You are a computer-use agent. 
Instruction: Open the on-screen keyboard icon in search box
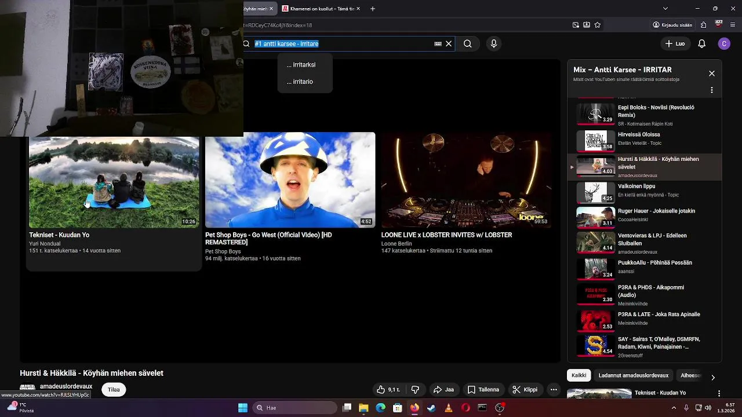point(438,43)
